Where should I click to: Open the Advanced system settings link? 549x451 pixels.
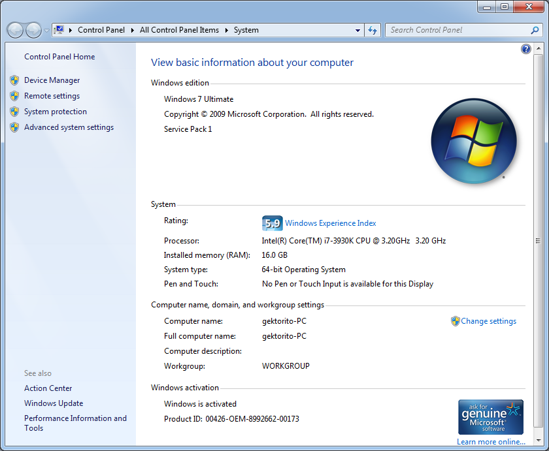tap(69, 127)
